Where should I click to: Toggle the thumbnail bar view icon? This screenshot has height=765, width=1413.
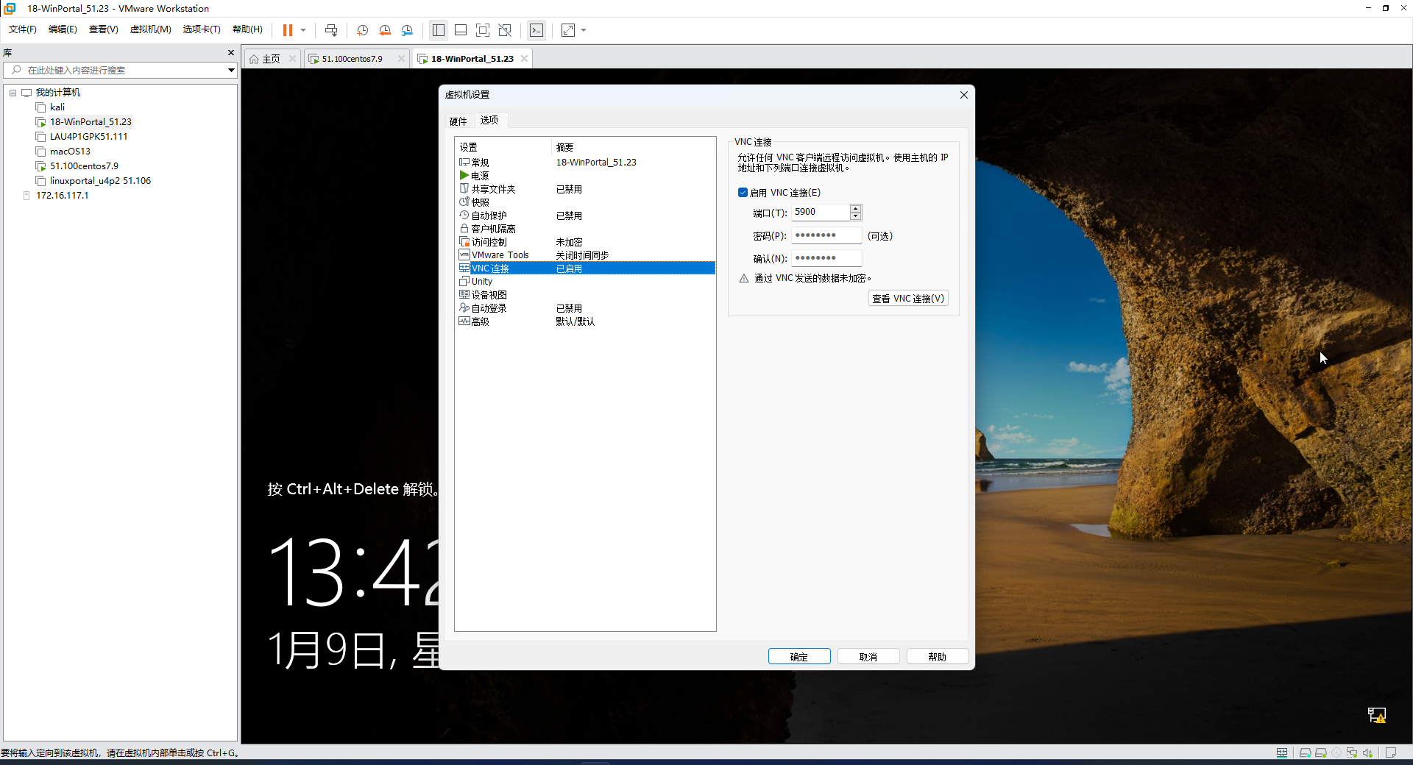click(x=461, y=30)
